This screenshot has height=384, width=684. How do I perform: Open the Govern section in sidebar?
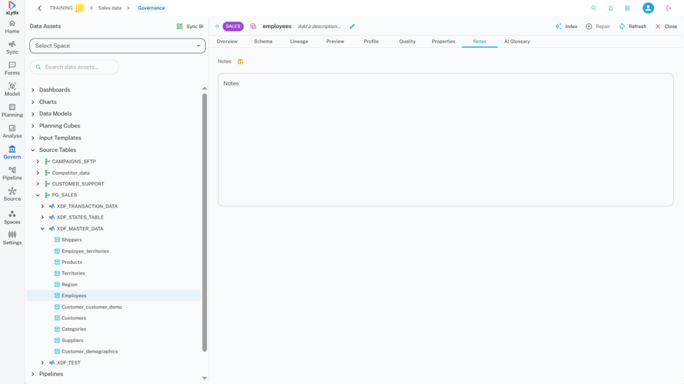click(12, 152)
